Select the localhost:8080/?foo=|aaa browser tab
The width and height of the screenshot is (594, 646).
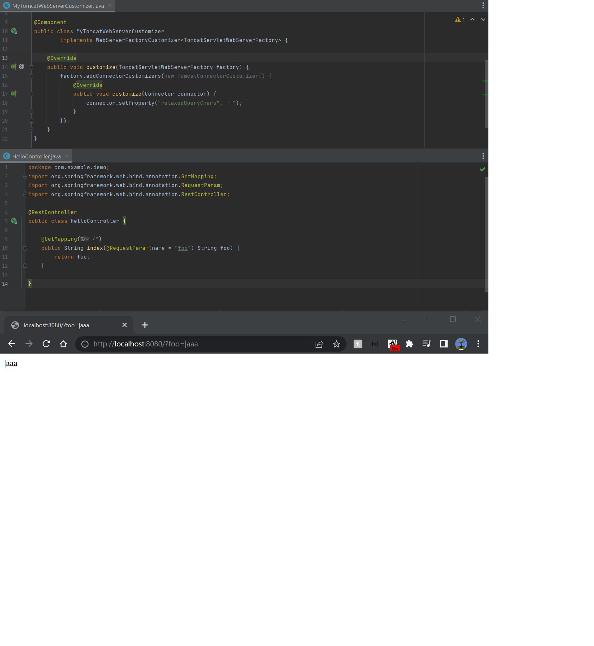68,325
